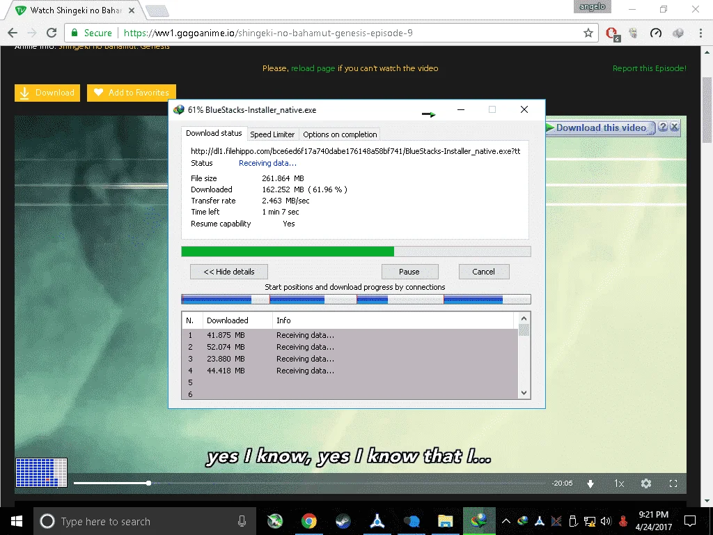Reload the Chrome page

(52, 33)
